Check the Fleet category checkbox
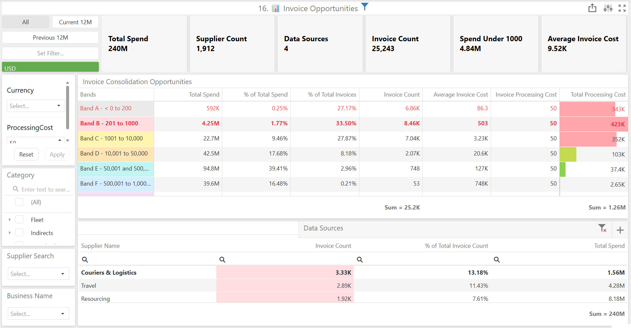 point(19,219)
